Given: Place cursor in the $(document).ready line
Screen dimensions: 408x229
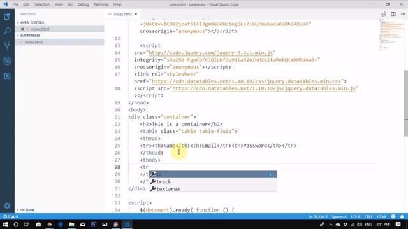Looking at the screenshot, I should 187,210.
